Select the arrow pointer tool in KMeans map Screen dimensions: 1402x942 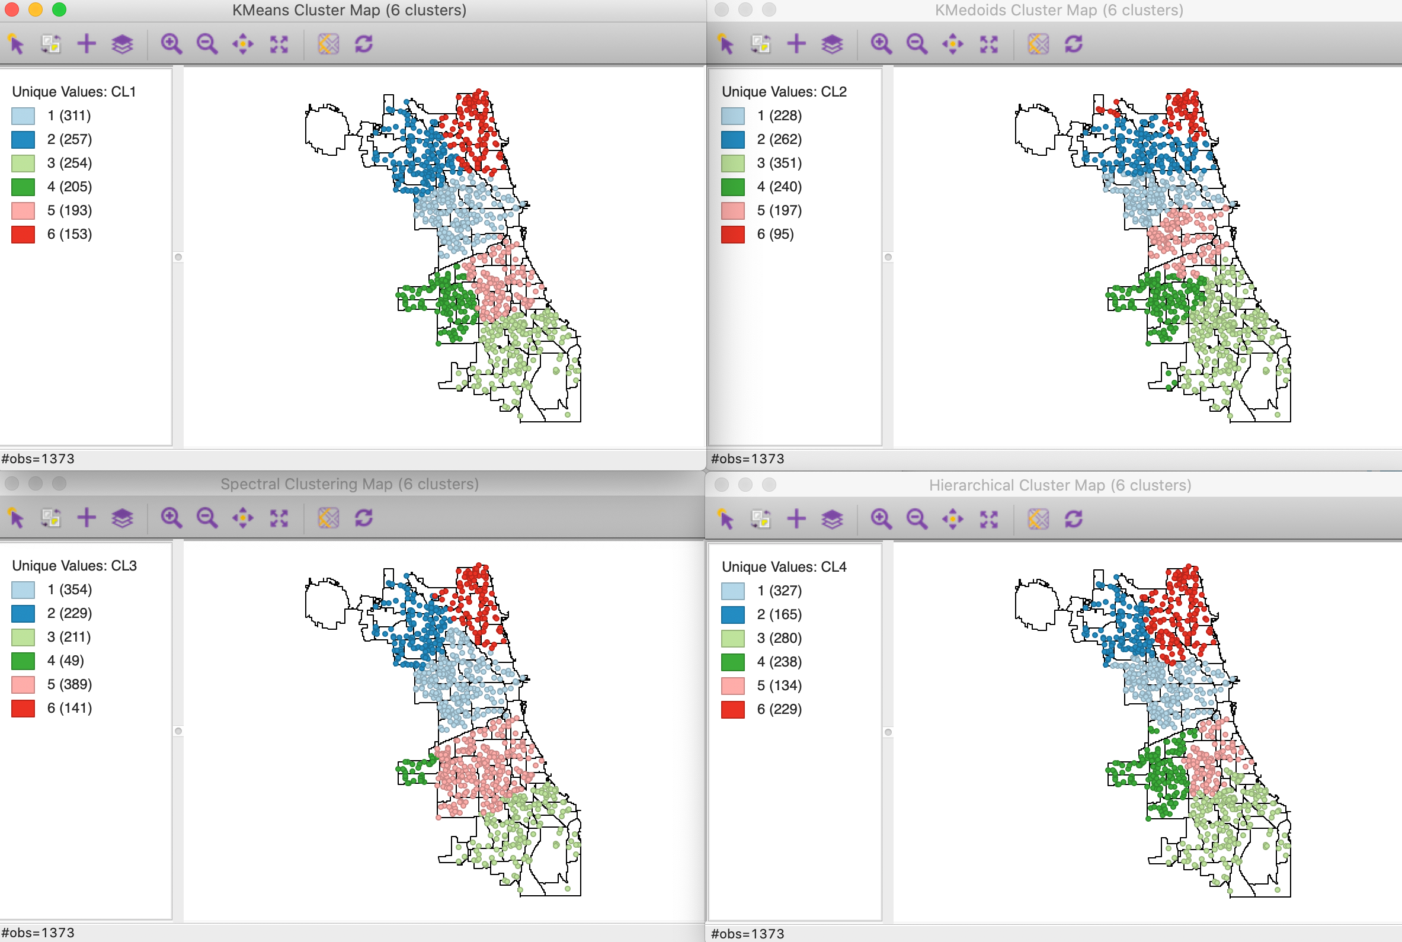16,44
